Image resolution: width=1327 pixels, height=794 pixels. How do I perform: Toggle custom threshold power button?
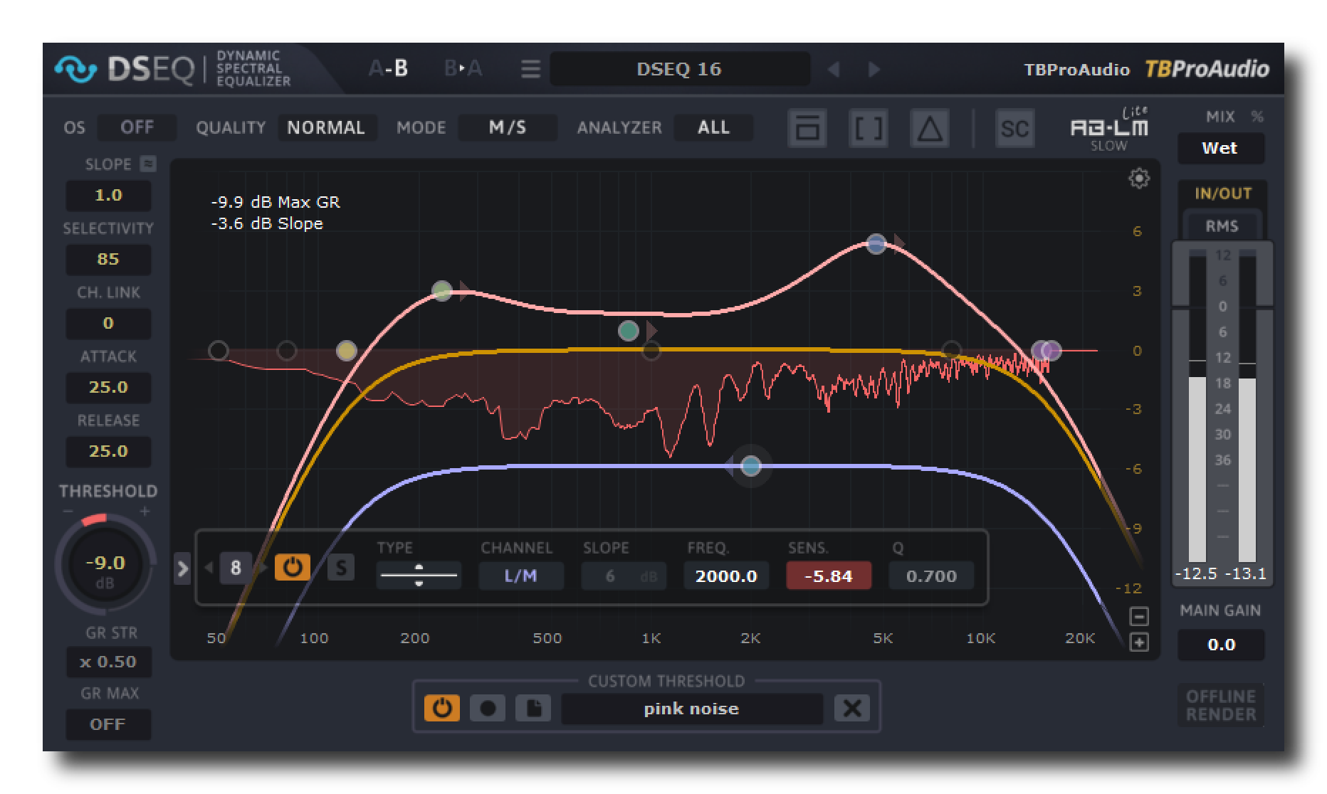tap(442, 708)
